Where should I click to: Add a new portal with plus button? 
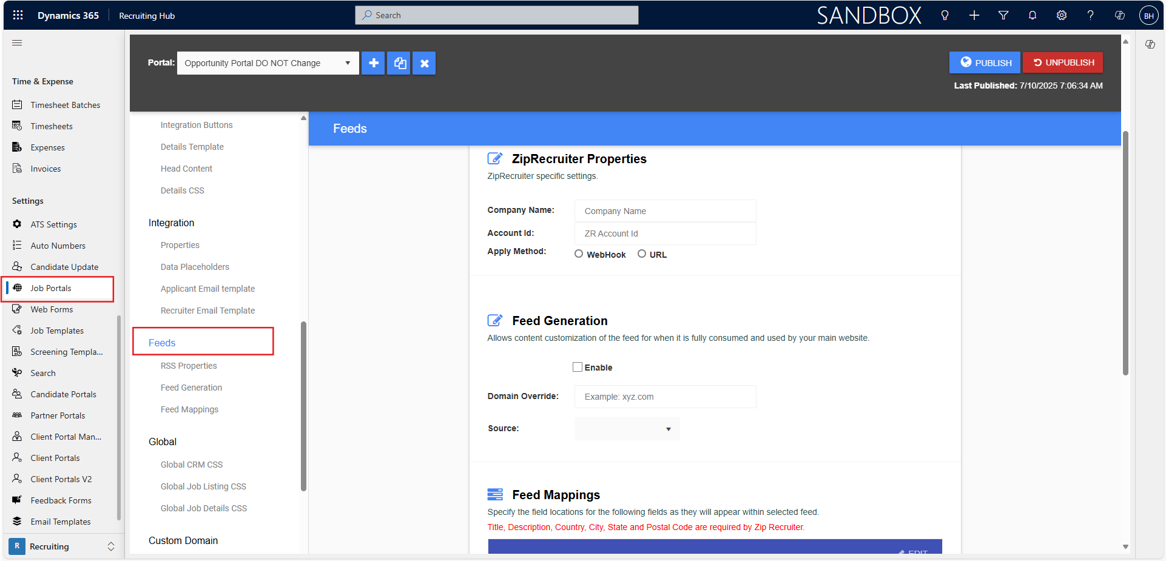[373, 63]
